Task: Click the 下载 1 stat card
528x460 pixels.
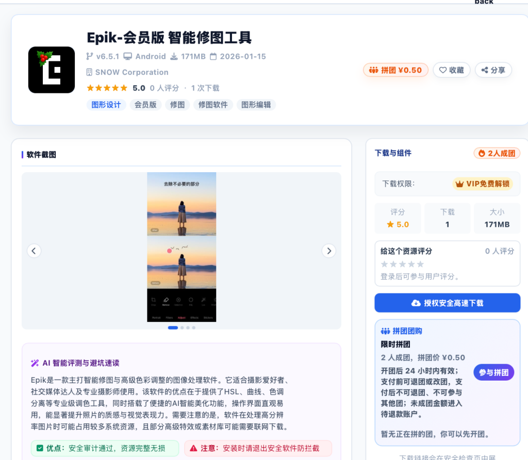Action: point(447,218)
